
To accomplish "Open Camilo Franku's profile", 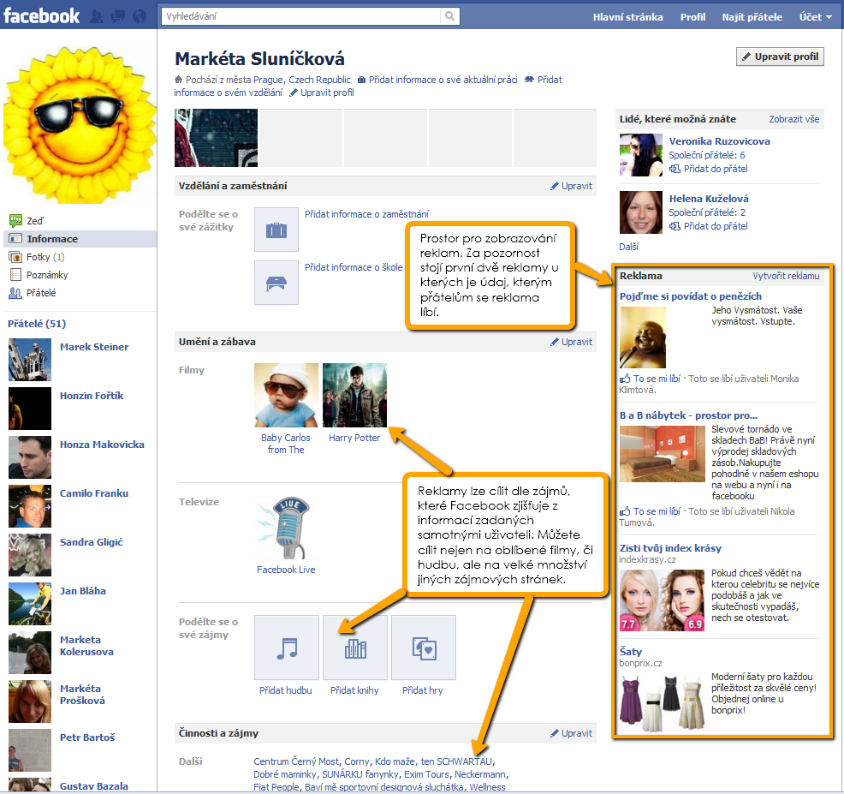I will point(93,493).
